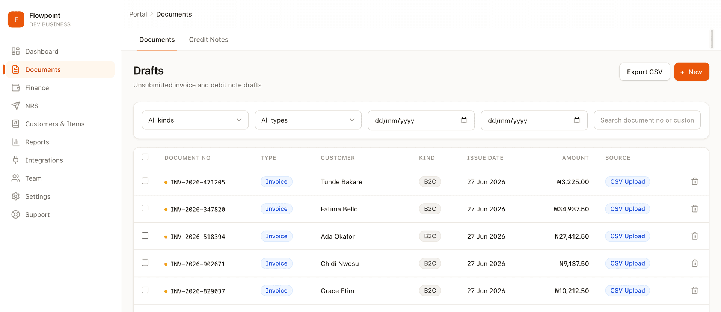The image size is (721, 312).
Task: Switch to the Credit Notes tab
Action: pos(209,40)
